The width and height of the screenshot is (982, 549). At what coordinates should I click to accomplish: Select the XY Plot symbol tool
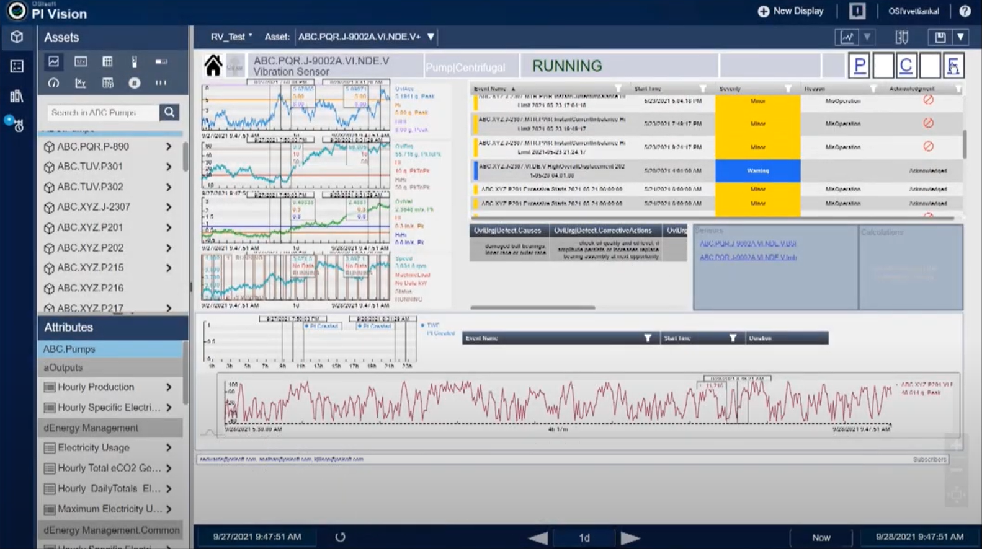click(x=81, y=83)
